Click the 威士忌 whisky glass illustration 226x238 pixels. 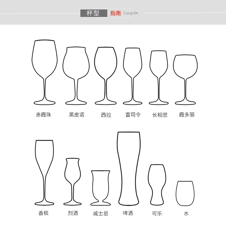point(101,188)
